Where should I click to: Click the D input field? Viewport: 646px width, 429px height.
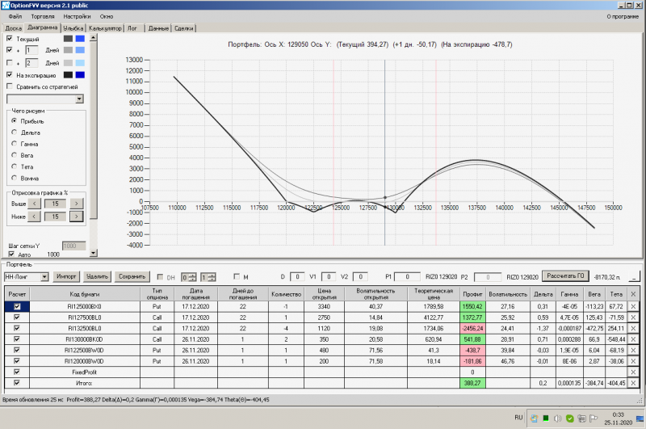click(x=297, y=277)
